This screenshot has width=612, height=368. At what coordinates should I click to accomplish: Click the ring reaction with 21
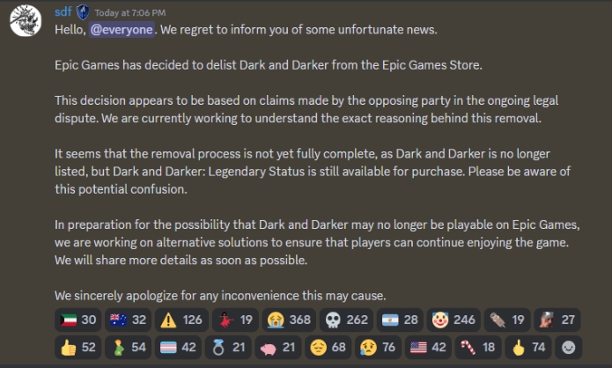point(228,348)
